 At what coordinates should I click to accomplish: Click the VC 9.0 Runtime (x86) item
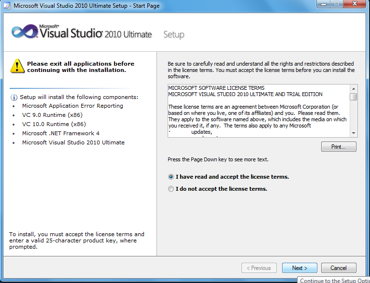pyautogui.click(x=52, y=115)
